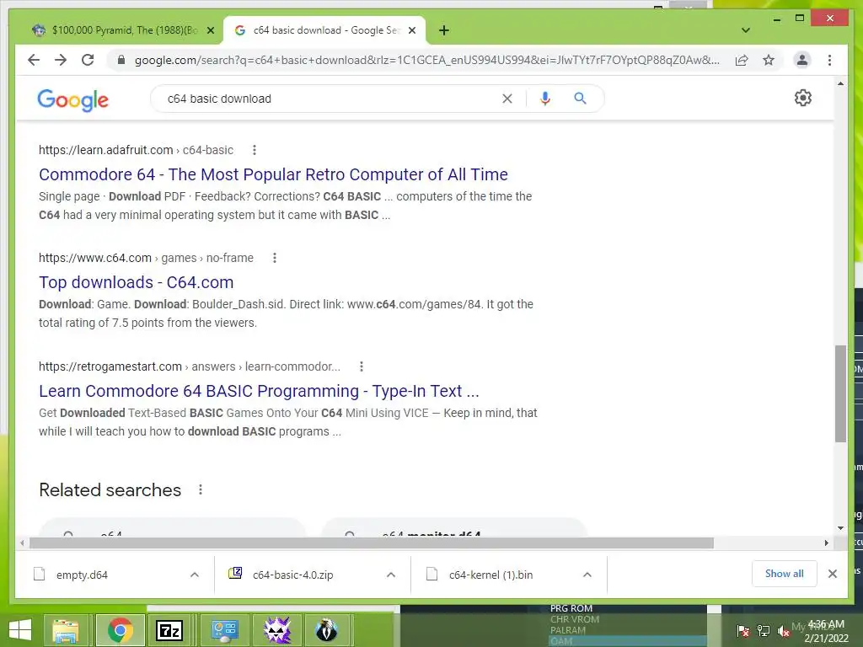Click the vertical scrollbar thumb
The width and height of the screenshot is (863, 647).
pos(840,394)
